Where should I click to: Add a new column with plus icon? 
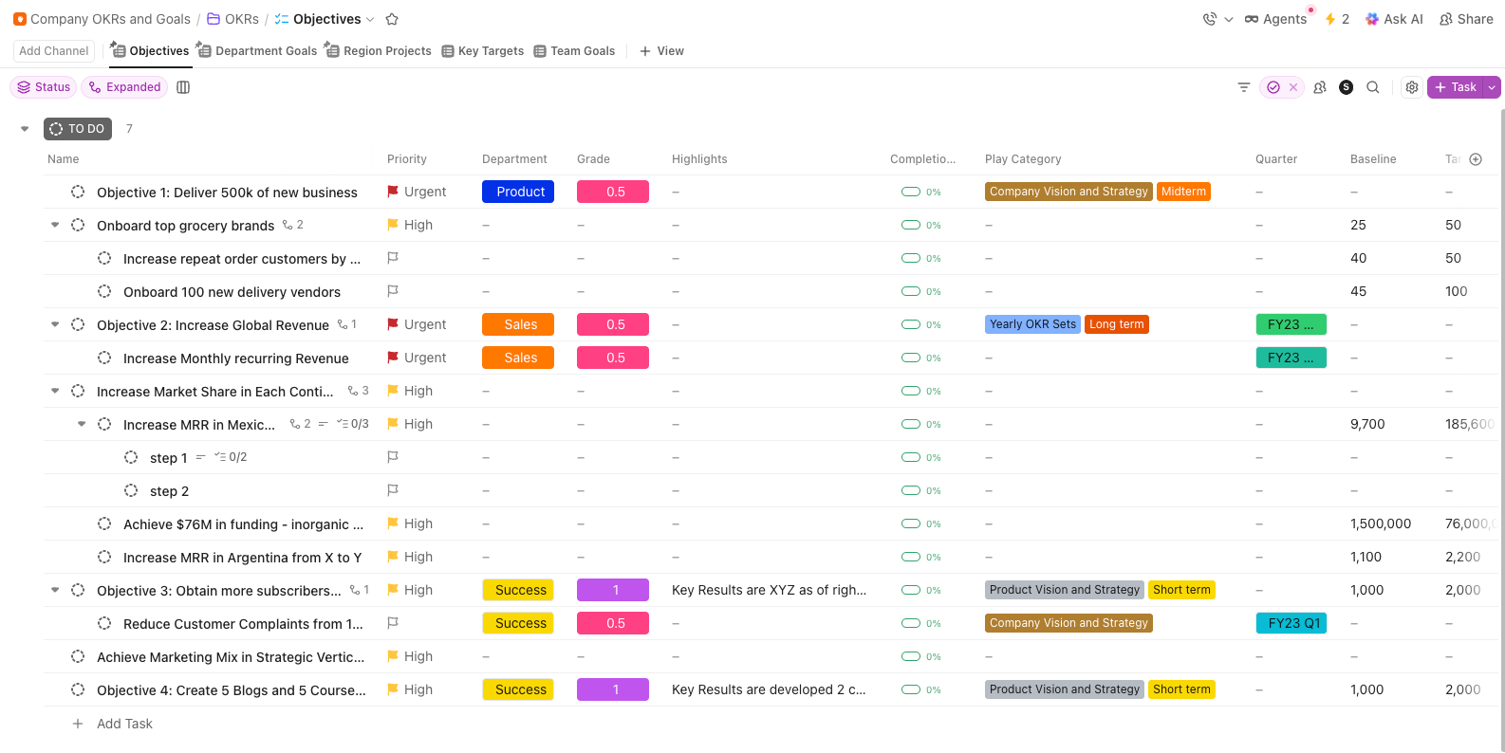1476,159
